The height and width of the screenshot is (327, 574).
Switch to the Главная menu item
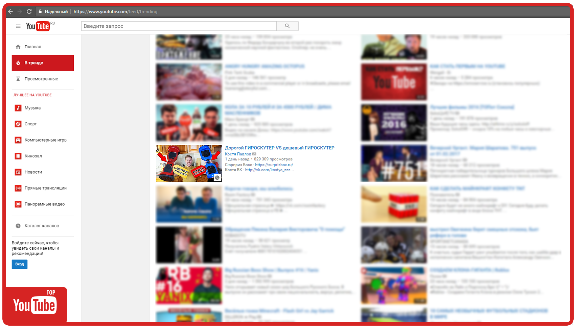(33, 47)
